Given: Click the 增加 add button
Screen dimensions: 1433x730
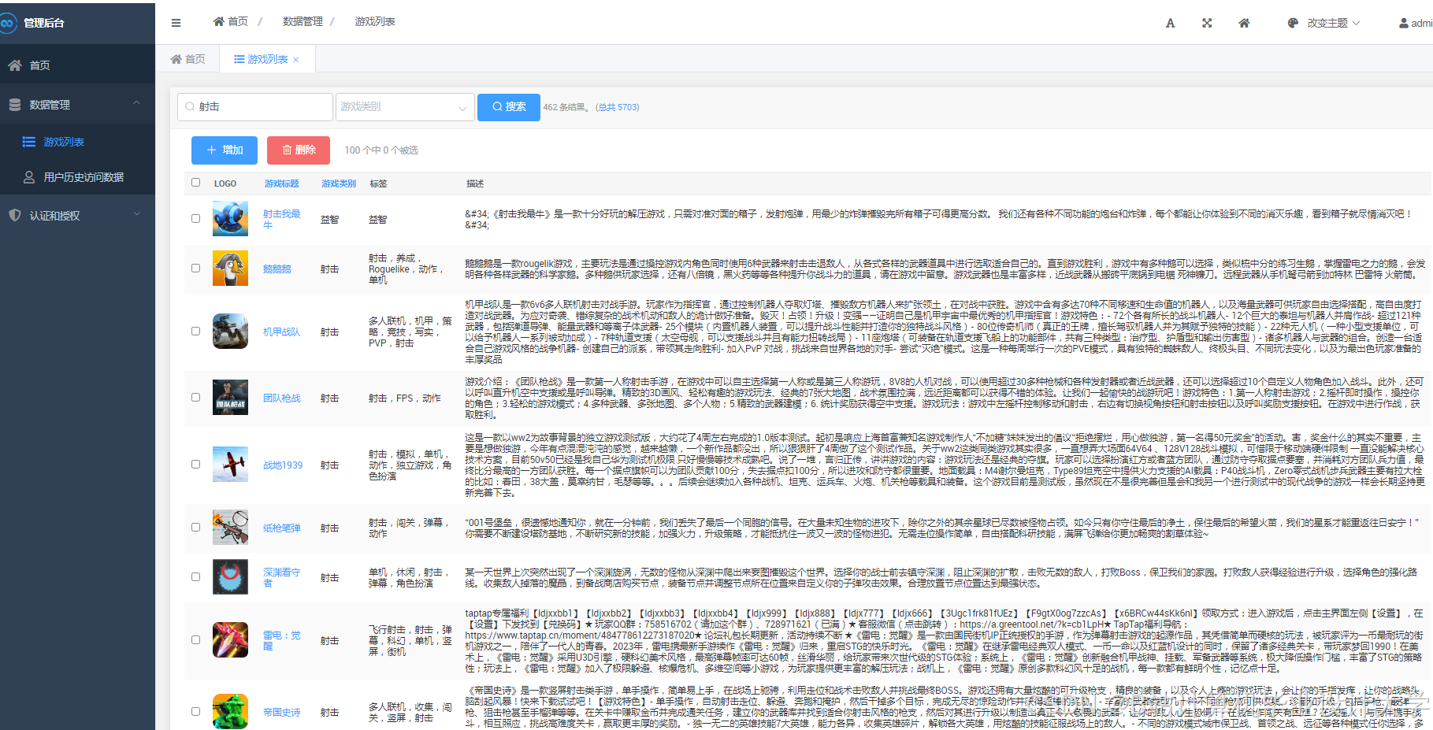Looking at the screenshot, I should click(225, 150).
